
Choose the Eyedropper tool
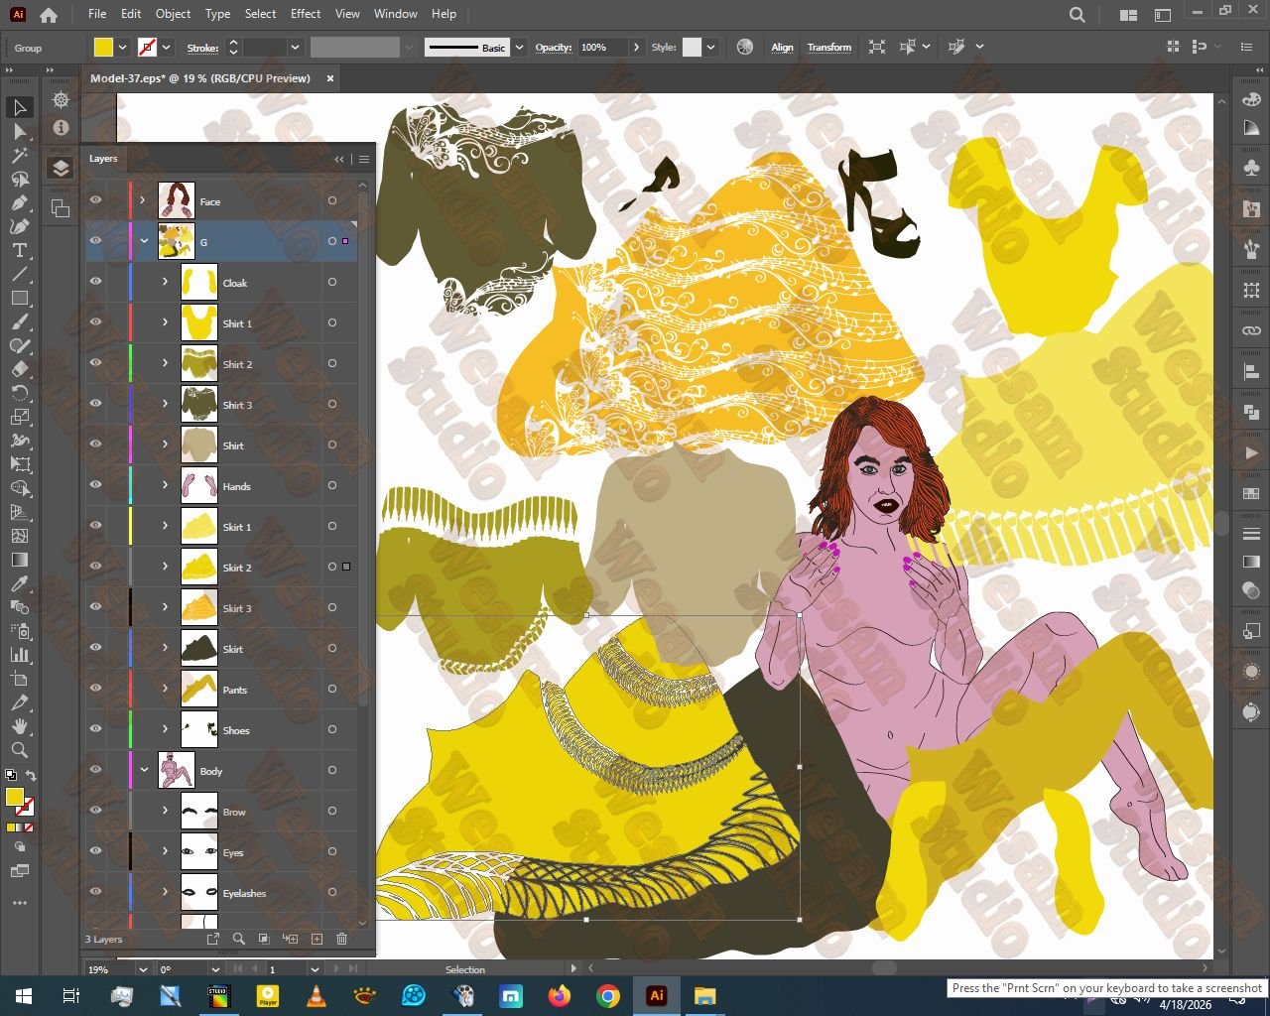20,583
